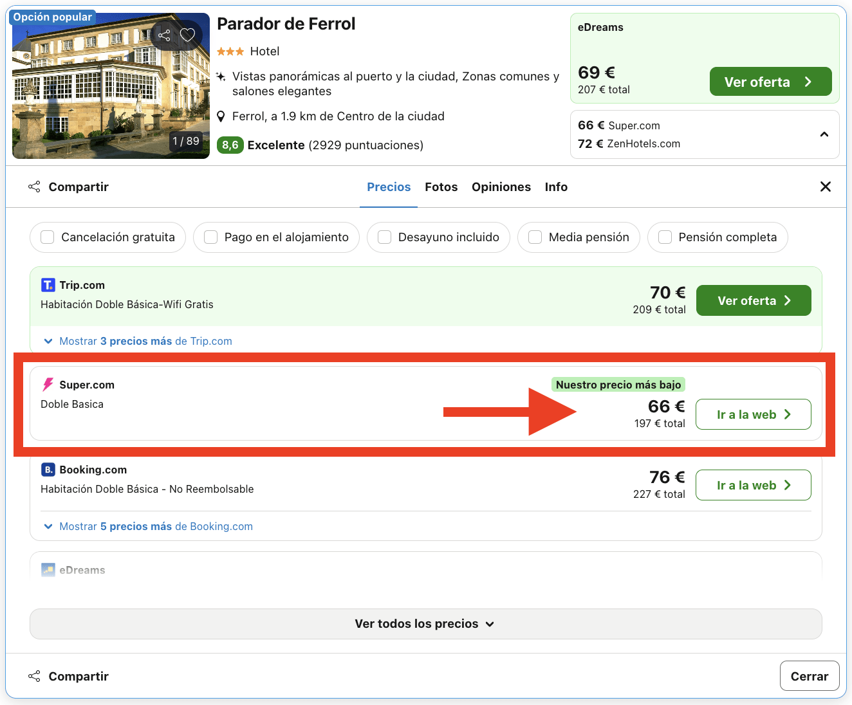Go to the Opiniones tab
This screenshot has width=852, height=705.
(501, 187)
